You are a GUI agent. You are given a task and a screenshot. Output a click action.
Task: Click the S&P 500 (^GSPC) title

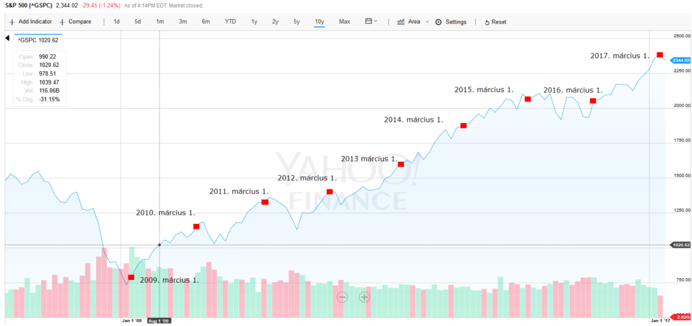coord(28,5)
